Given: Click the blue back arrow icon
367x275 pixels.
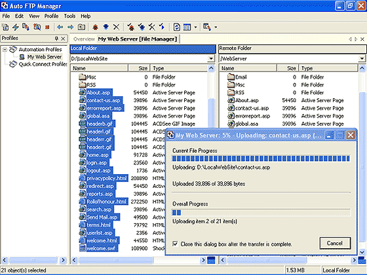Looking at the screenshot, I should click(60, 27).
